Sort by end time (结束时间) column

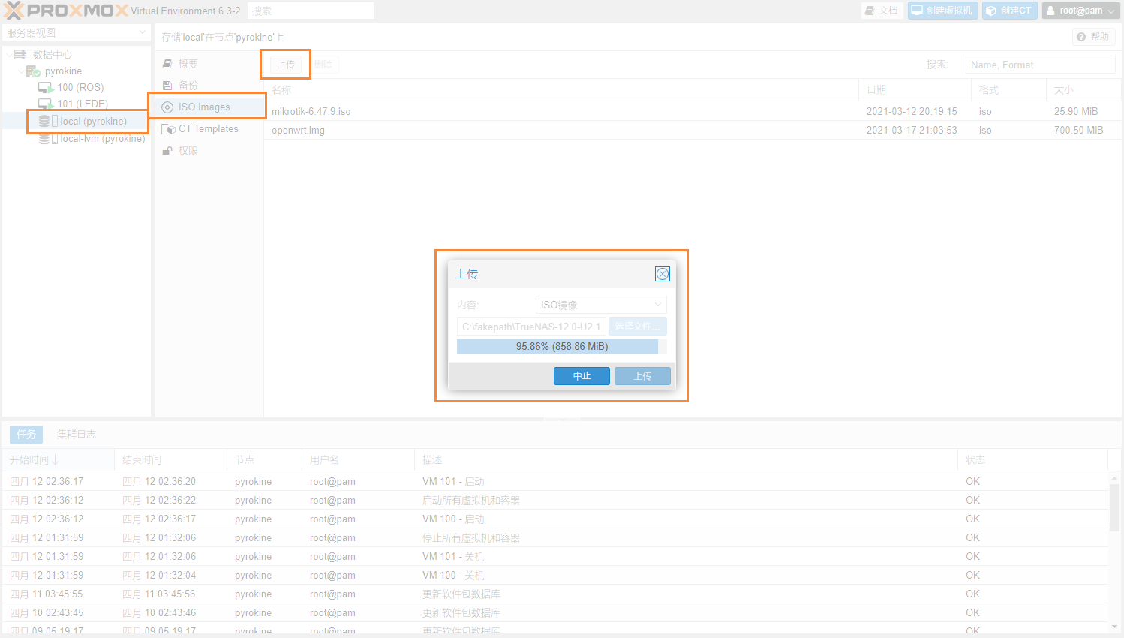pyautogui.click(x=170, y=460)
